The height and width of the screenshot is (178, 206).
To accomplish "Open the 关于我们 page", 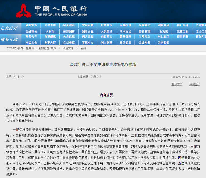I will tap(163, 43).
